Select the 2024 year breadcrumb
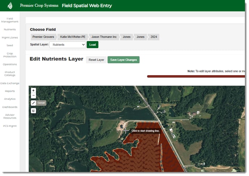The image size is (249, 176). (153, 37)
